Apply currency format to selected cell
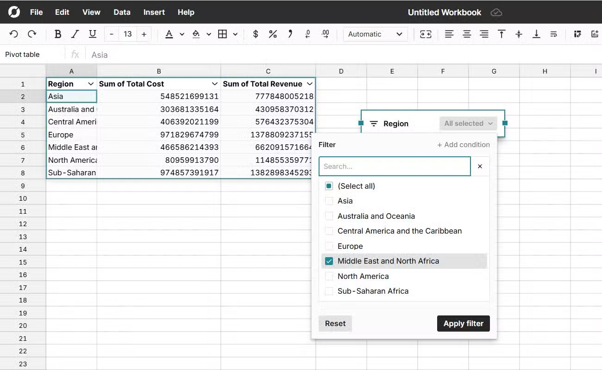Viewport: 602px width, 370px height. click(x=255, y=34)
